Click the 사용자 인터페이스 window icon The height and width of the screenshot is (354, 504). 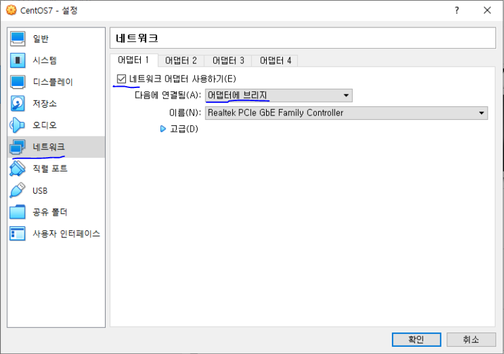pyautogui.click(x=18, y=233)
